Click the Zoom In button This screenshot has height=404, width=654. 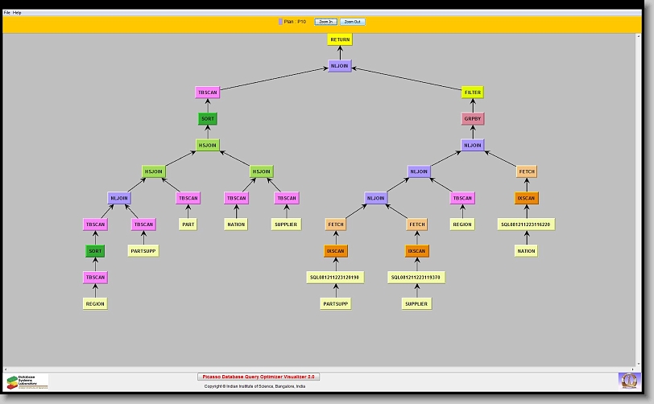point(325,22)
